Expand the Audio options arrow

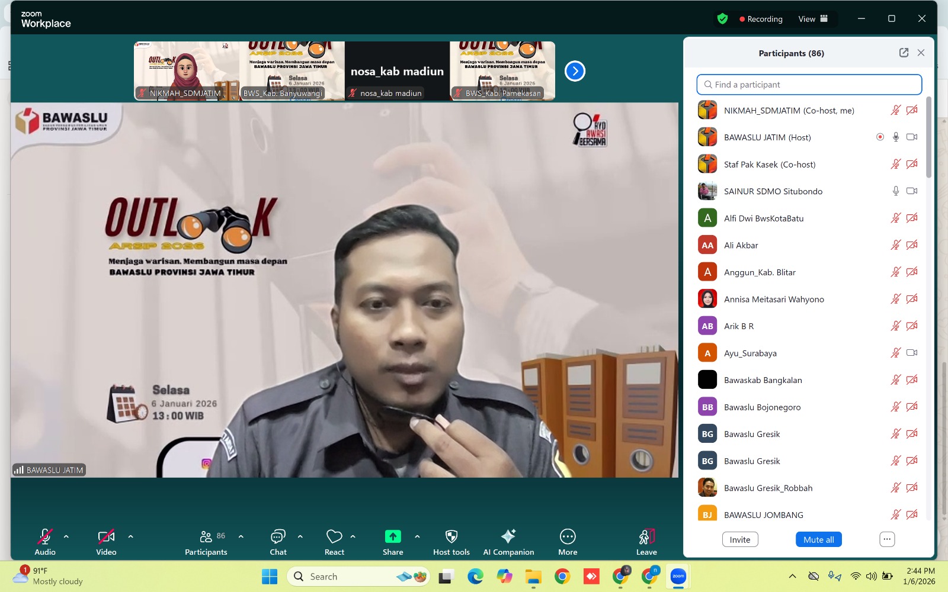tap(66, 536)
